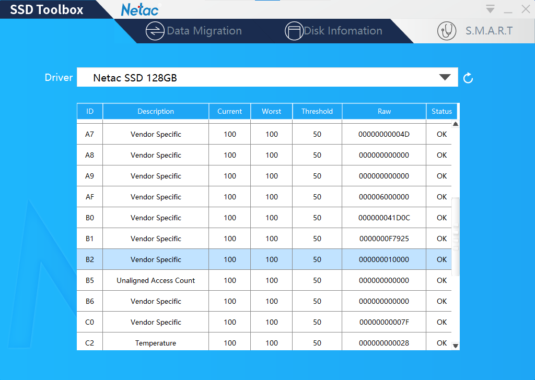
Task: Click raw value 00000000007F
Action: click(384, 322)
